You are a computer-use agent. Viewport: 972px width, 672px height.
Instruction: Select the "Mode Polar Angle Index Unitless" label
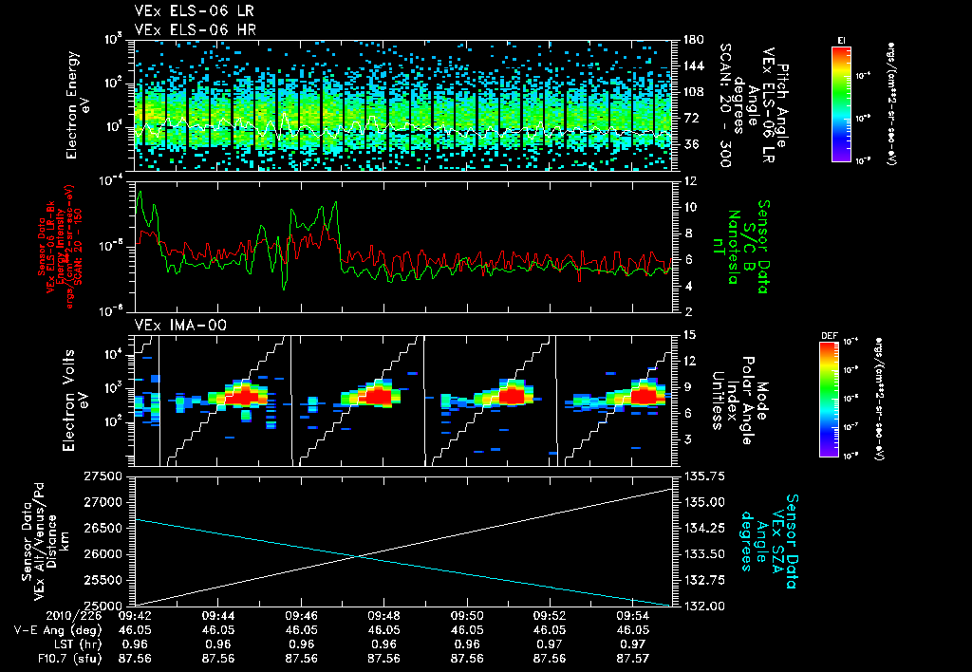738,400
